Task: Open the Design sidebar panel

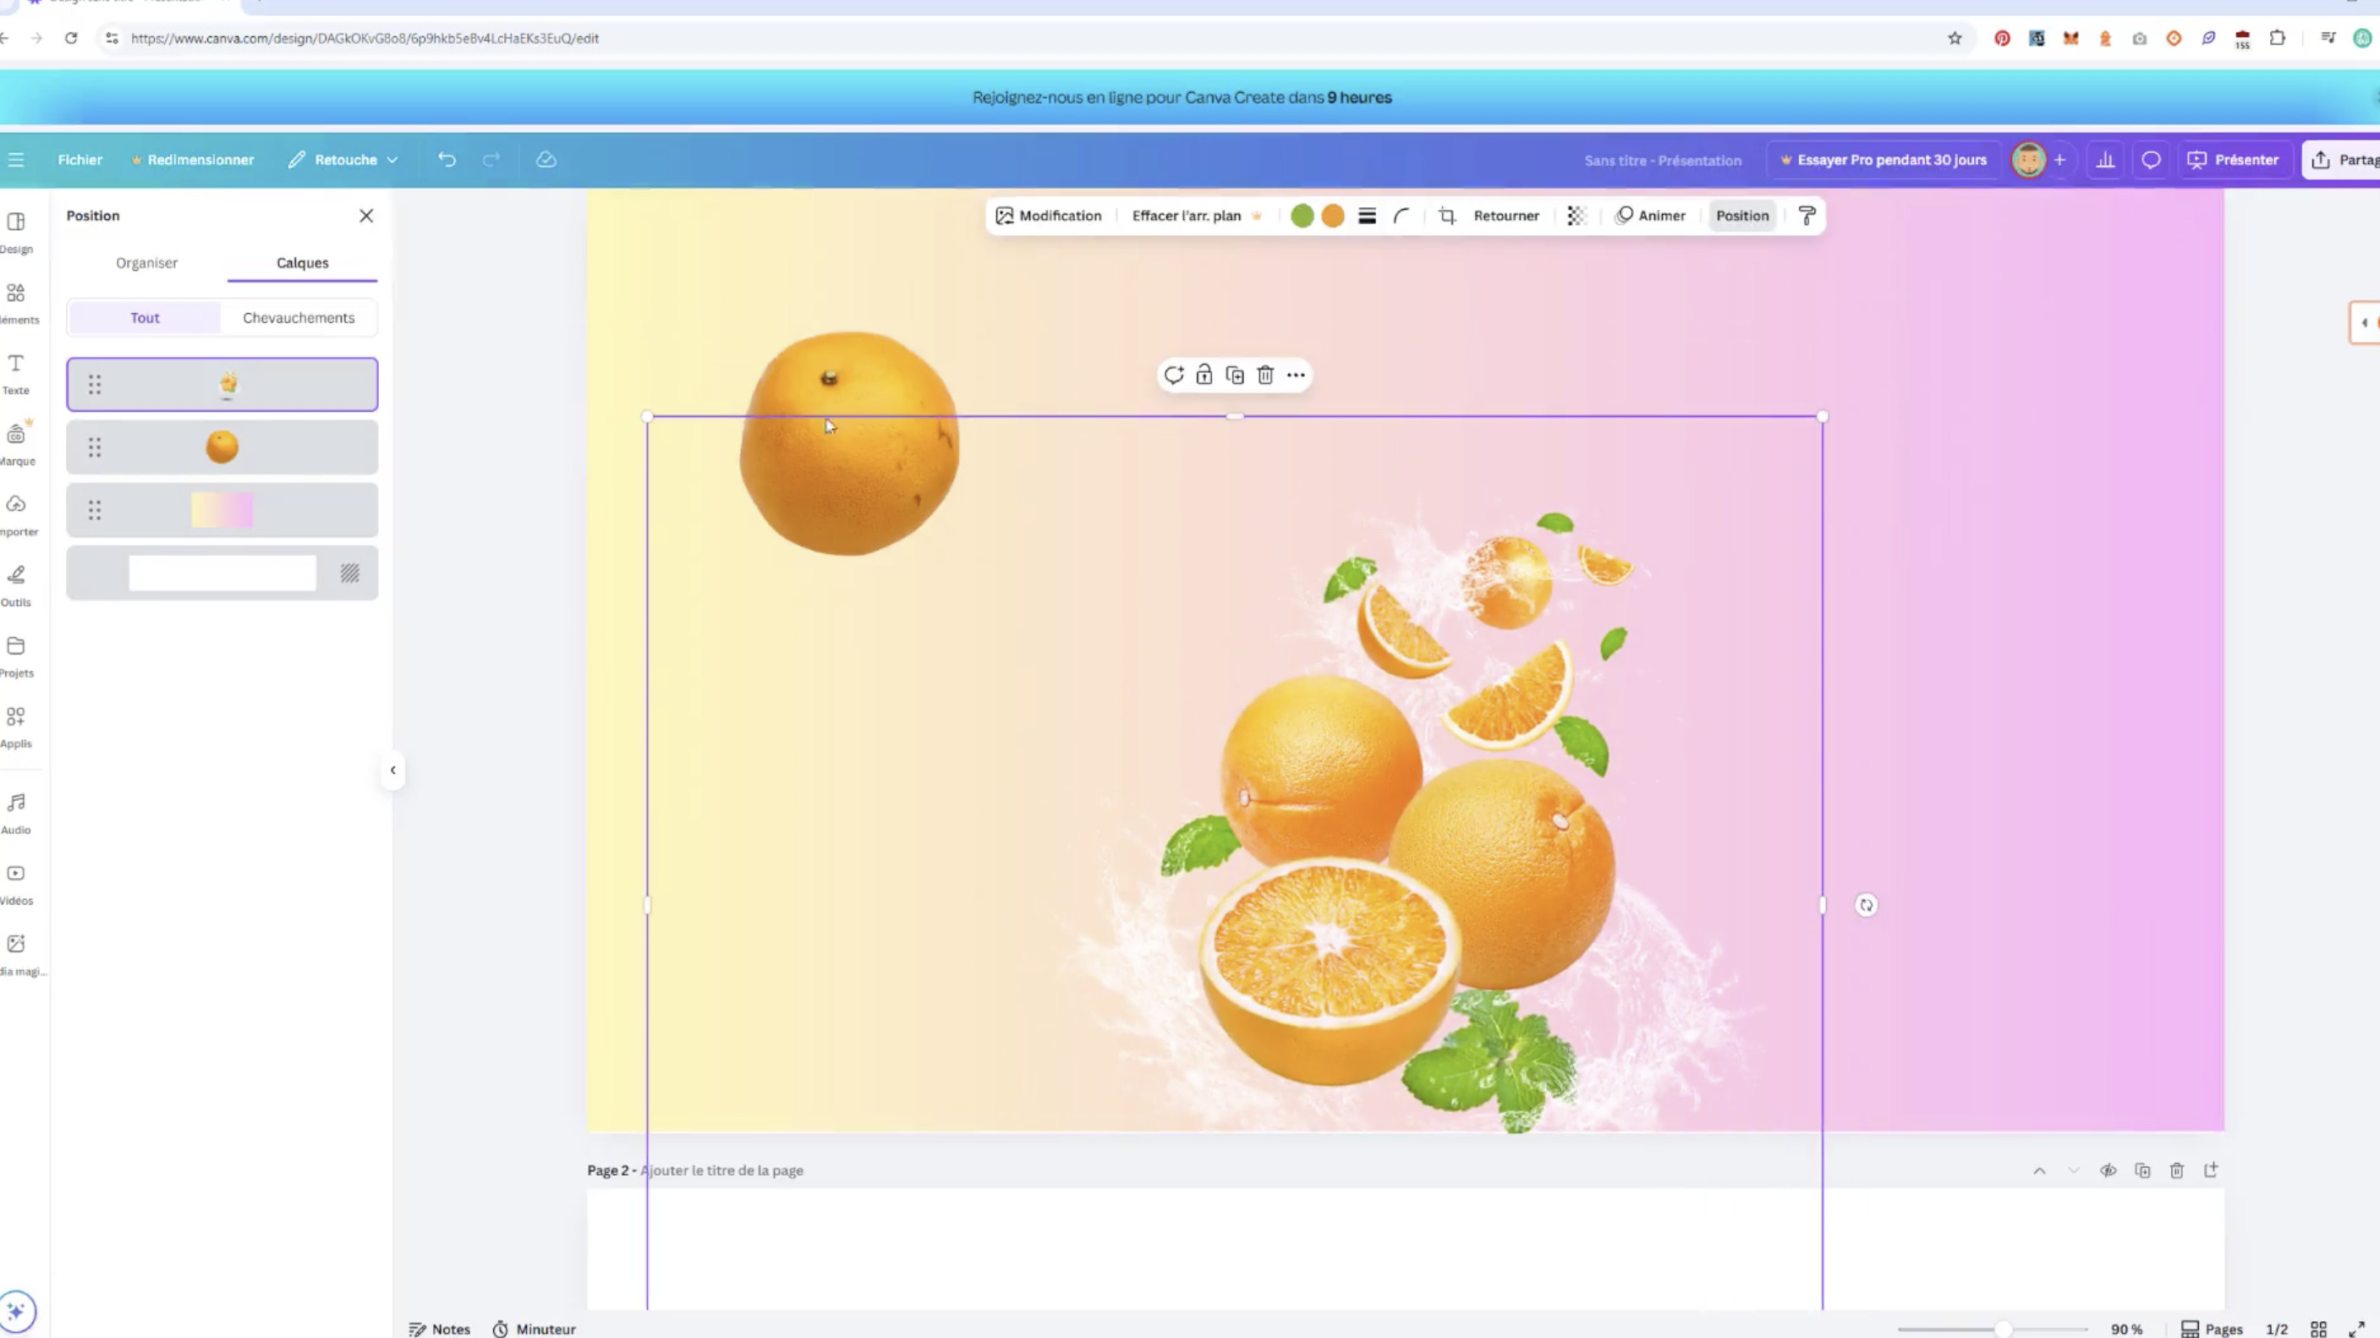Action: [x=16, y=232]
